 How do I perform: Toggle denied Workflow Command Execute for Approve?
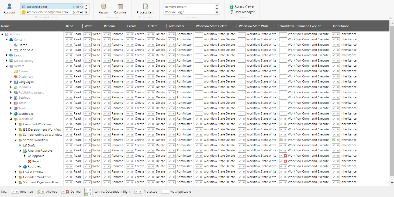coord(285,156)
